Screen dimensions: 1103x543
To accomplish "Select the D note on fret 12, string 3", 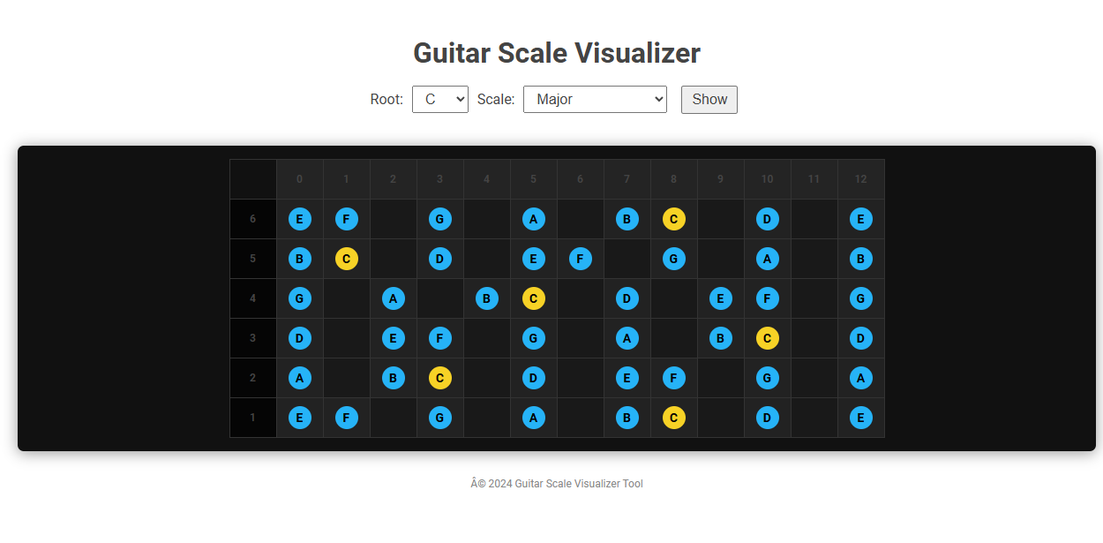I will (860, 337).
